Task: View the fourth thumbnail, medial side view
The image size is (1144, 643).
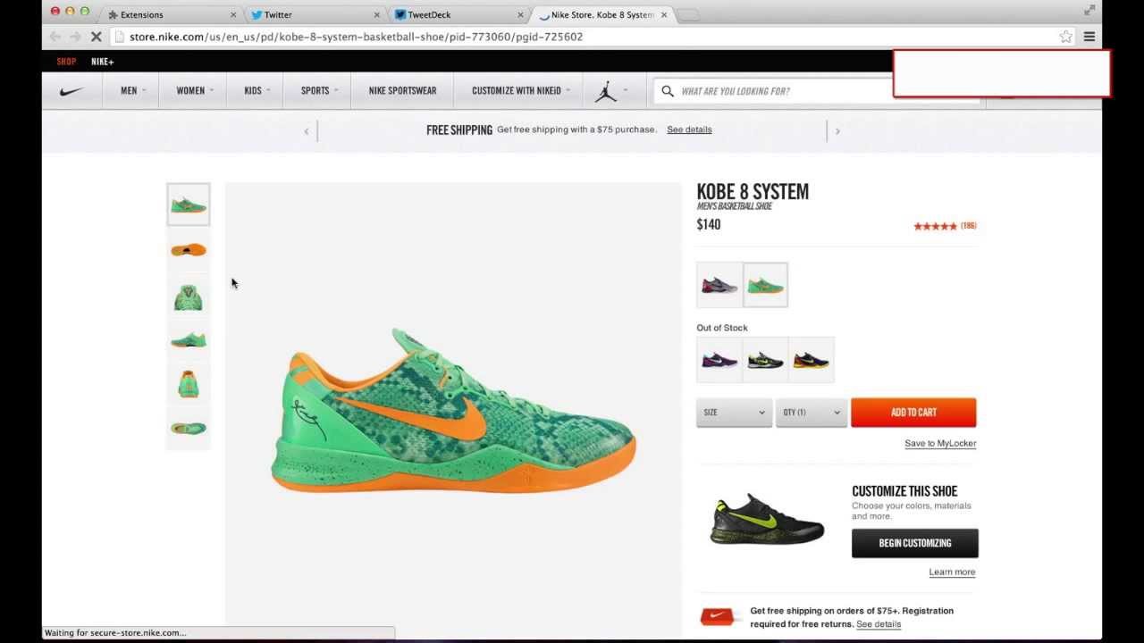Action: click(189, 339)
